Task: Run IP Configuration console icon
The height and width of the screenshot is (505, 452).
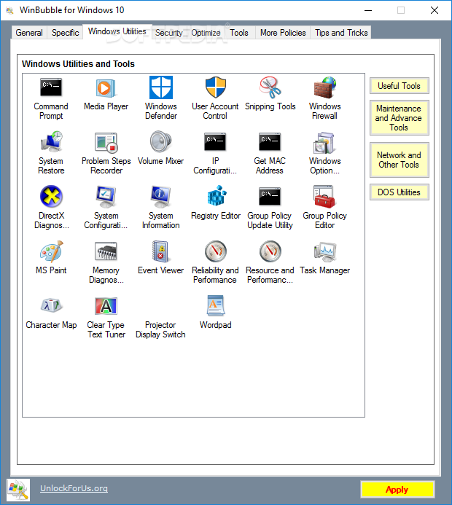Action: [215, 141]
